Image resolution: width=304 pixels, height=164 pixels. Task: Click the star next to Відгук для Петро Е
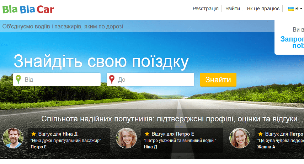[x=147, y=134]
